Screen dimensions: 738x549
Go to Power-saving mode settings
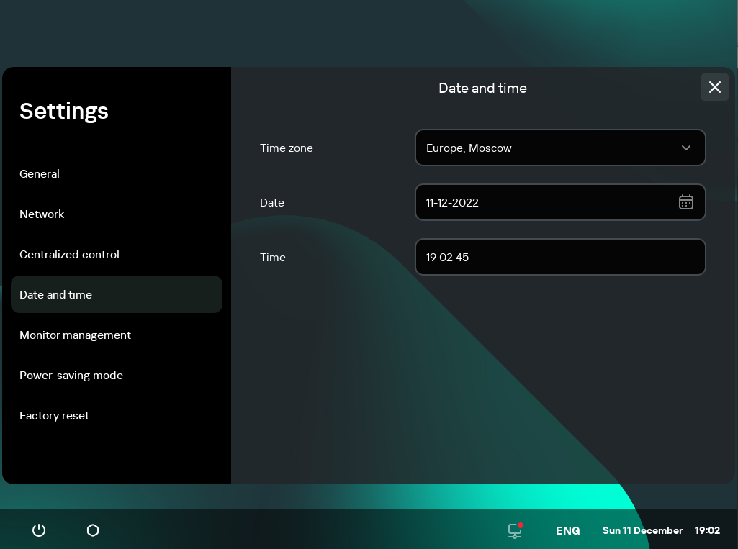point(71,375)
